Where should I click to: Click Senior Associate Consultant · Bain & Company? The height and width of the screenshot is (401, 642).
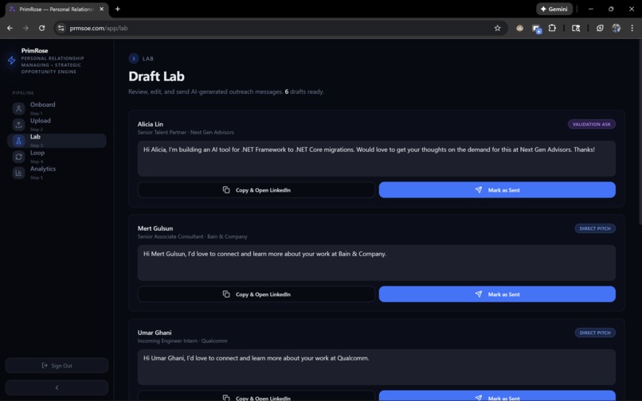click(x=193, y=237)
